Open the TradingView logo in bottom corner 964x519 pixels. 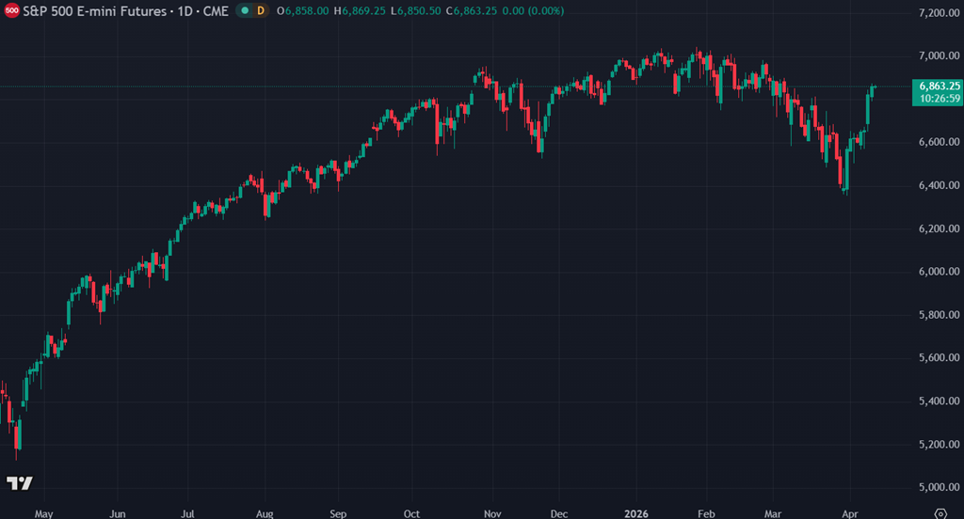coord(20,483)
